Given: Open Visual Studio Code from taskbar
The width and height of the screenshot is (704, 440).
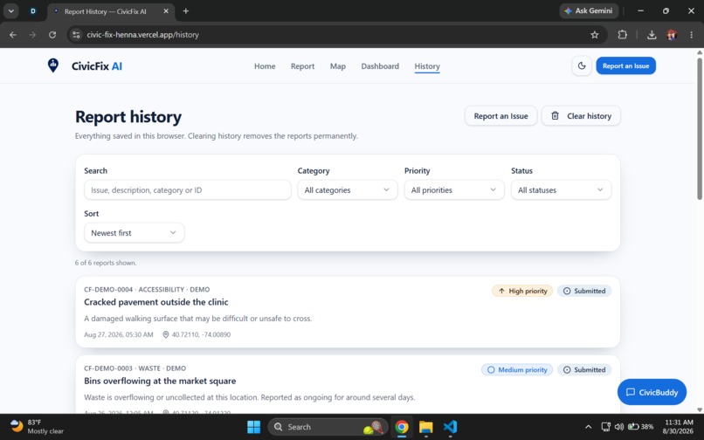Looking at the screenshot, I should coord(450,427).
